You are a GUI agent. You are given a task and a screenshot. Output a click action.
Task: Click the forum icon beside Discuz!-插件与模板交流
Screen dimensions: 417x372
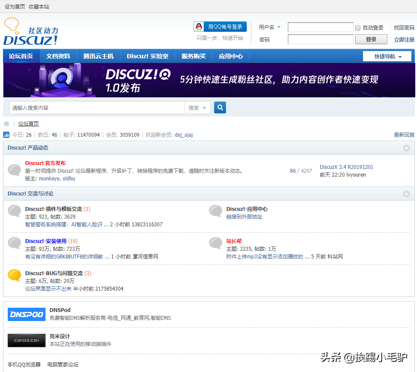14,211
